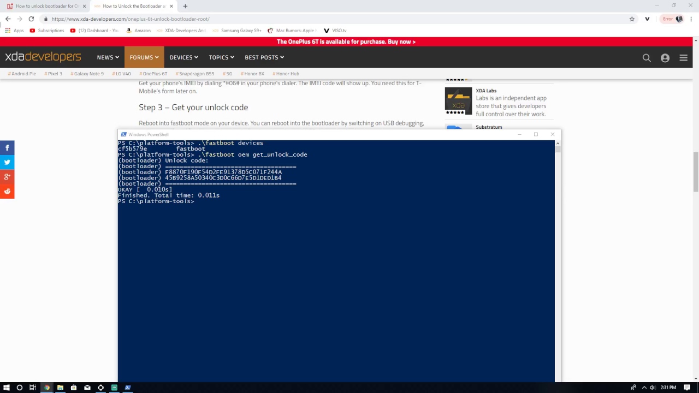Expand the DEVICES dropdown menu
The width and height of the screenshot is (699, 393).
[x=183, y=57]
